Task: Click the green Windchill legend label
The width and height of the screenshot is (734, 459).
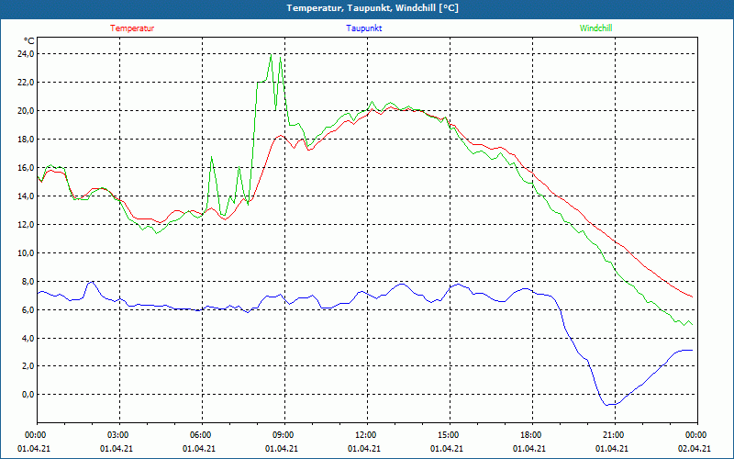Action: 595,28
